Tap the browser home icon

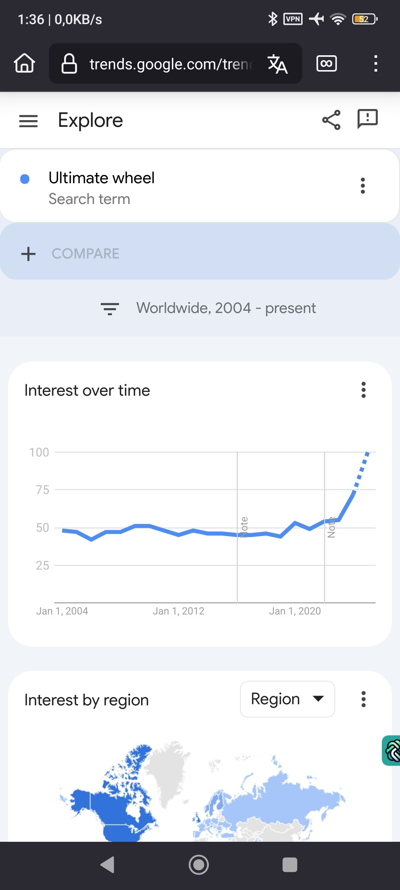pos(24,63)
